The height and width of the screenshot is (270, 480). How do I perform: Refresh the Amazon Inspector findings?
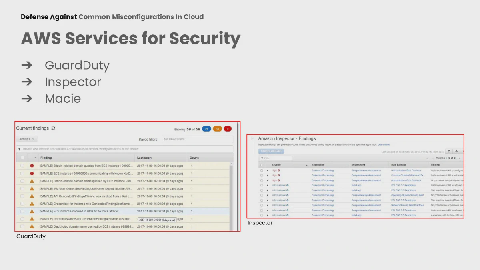coord(449,152)
